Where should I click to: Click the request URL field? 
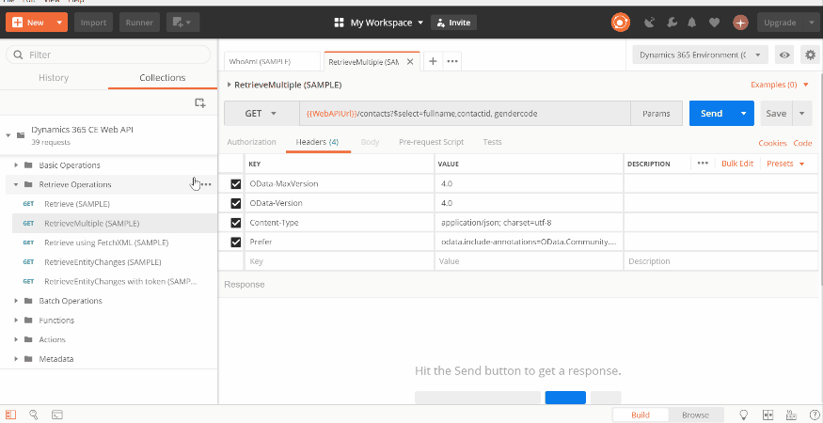[465, 114]
